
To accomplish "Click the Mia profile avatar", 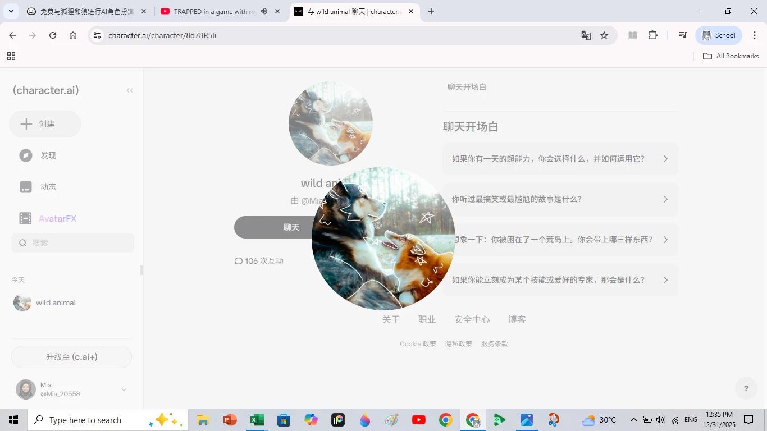I will coord(26,389).
